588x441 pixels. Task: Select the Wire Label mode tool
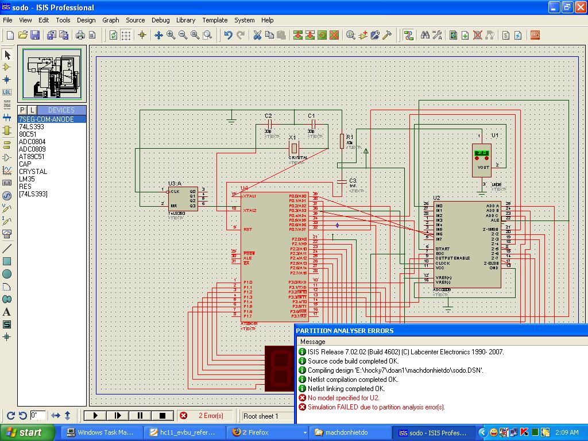[x=7, y=92]
